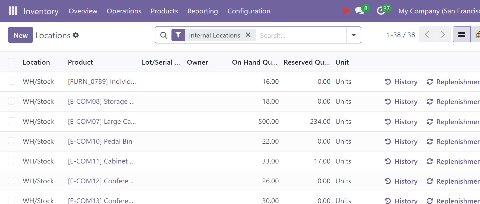Open Replenishment for E-COM10 Pedal Bin

(x=453, y=142)
